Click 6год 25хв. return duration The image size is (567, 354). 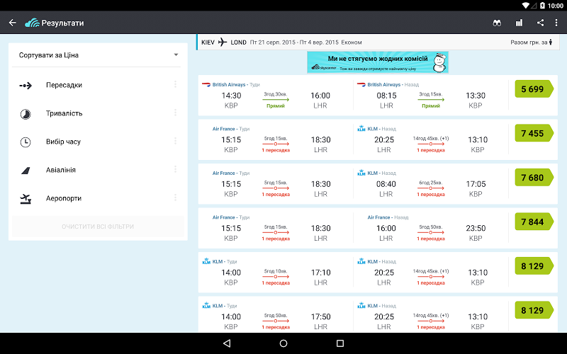point(431,183)
